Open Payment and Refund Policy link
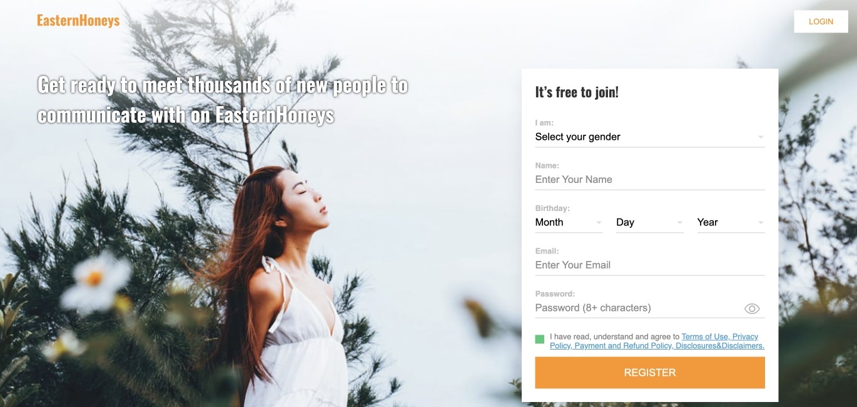The width and height of the screenshot is (857, 407). (x=623, y=346)
